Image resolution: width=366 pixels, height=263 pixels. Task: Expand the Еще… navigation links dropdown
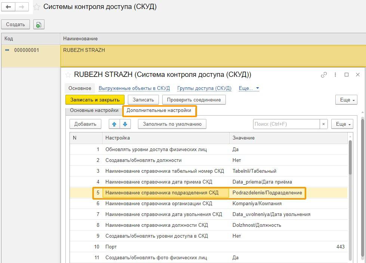[249, 88]
